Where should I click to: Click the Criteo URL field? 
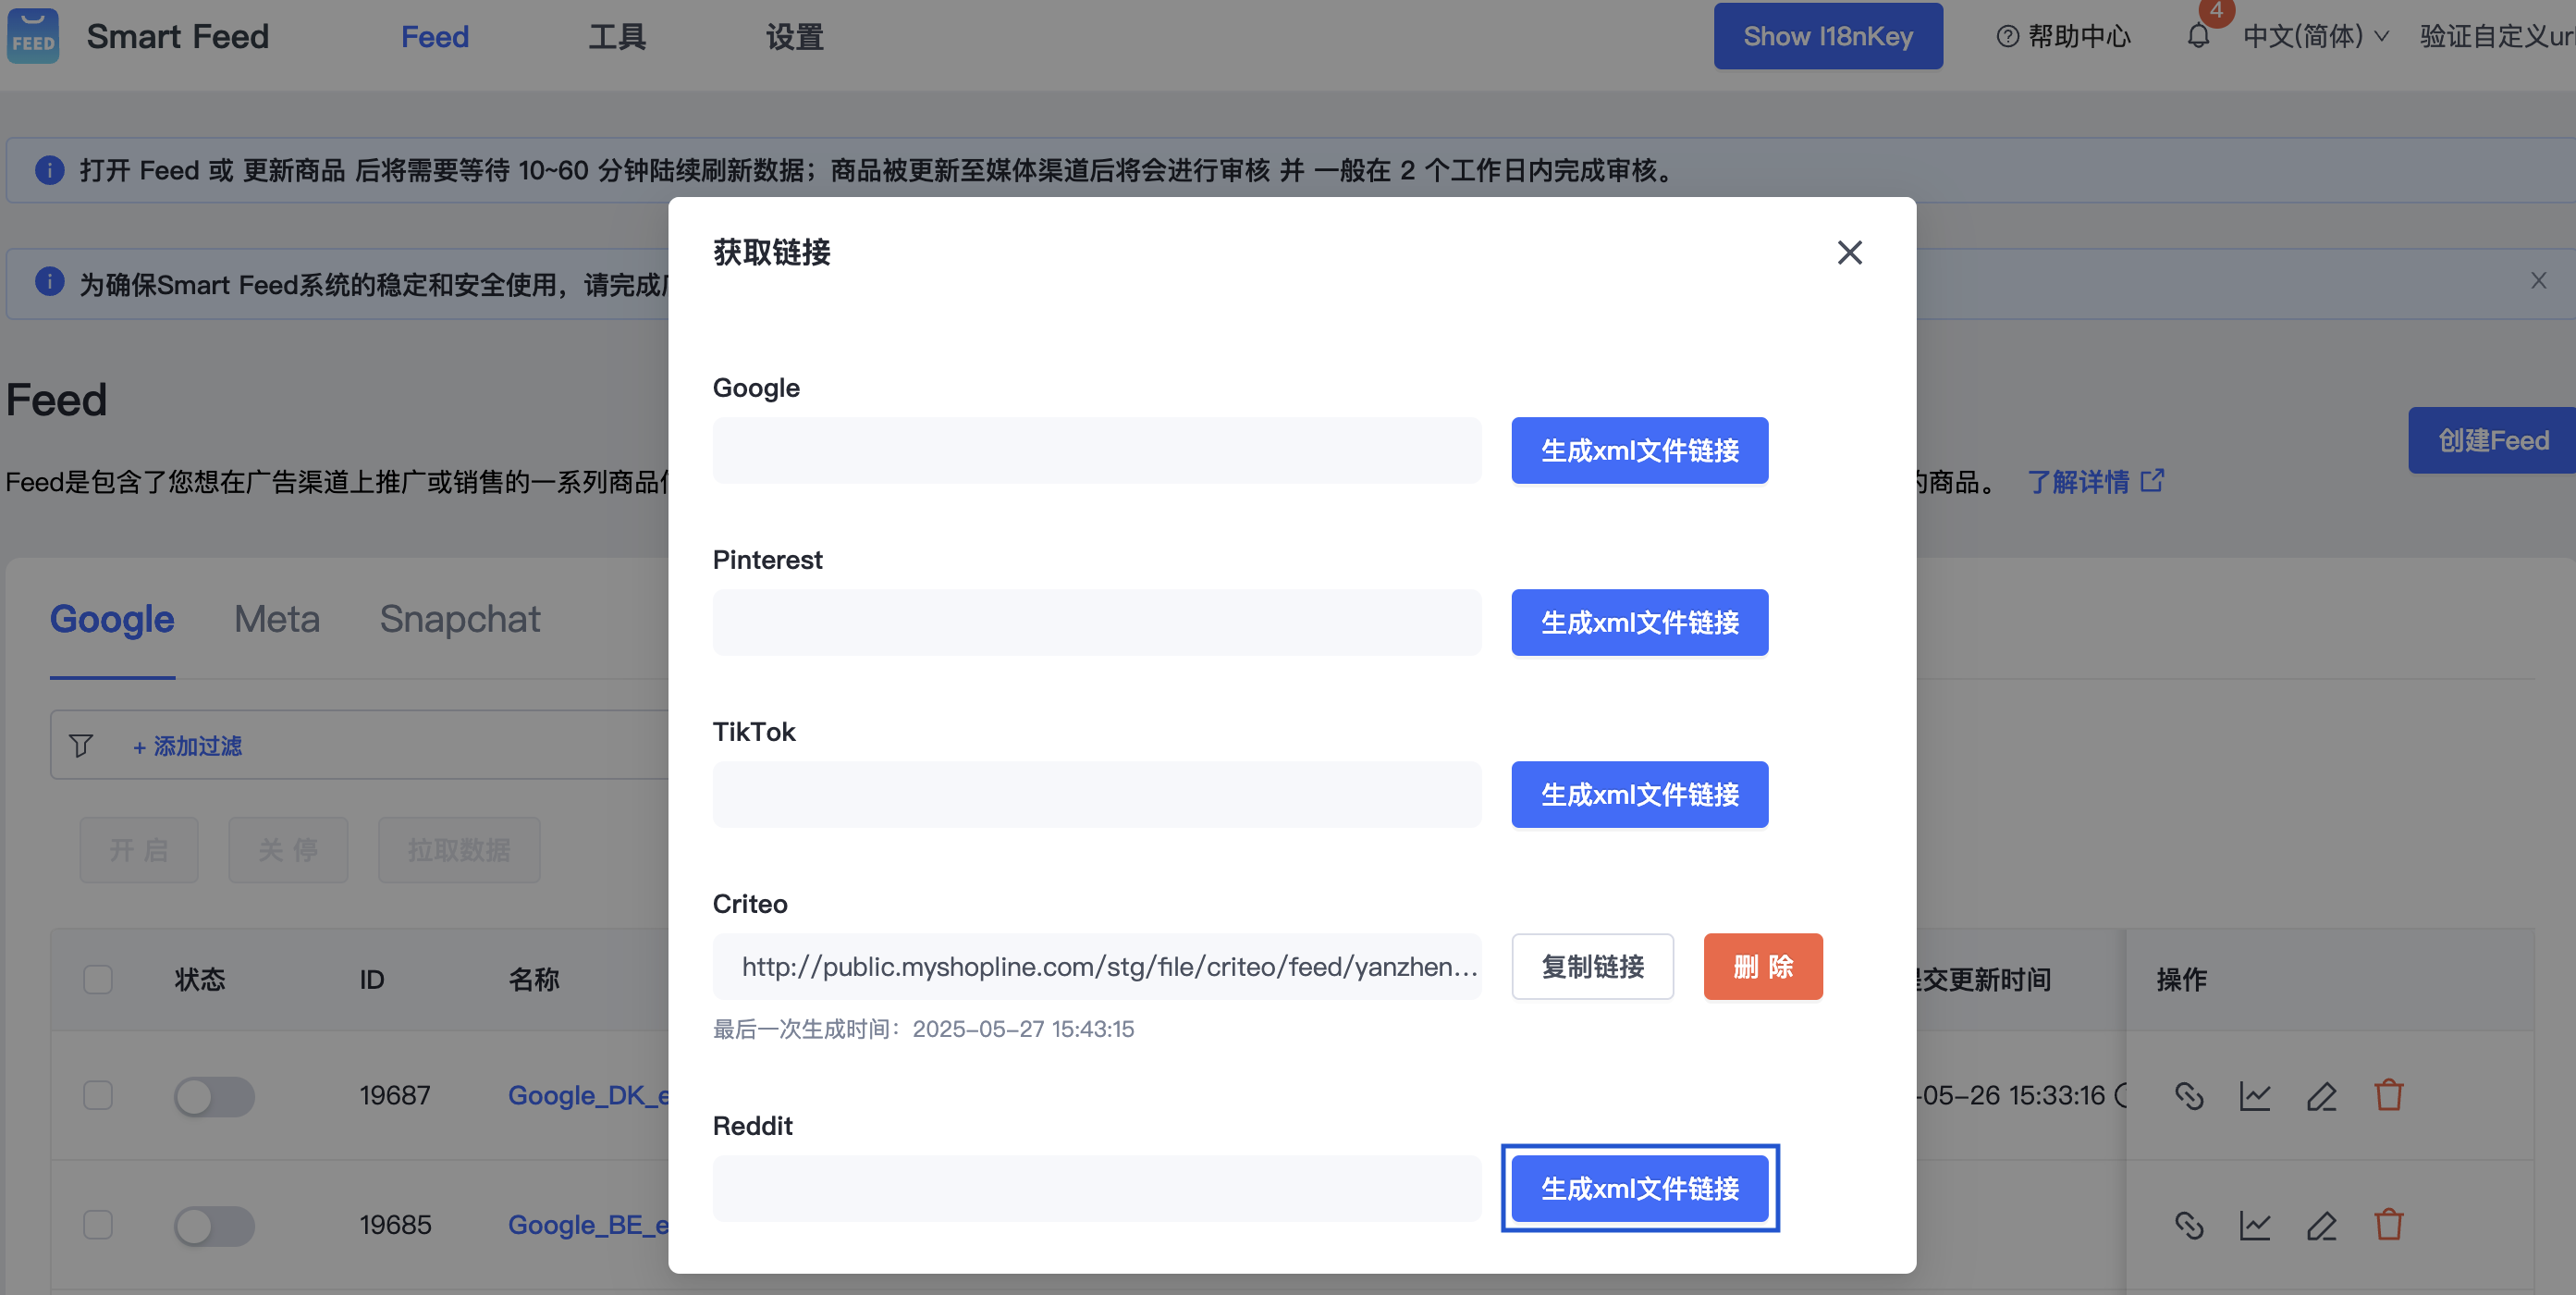point(1097,967)
